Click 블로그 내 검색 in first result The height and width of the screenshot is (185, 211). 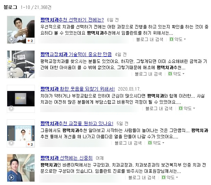150,39
